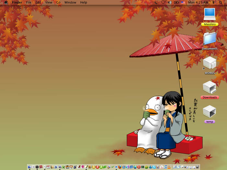Launch Opera from the Dock
This screenshot has height=170, width=227.
pos(139,167)
